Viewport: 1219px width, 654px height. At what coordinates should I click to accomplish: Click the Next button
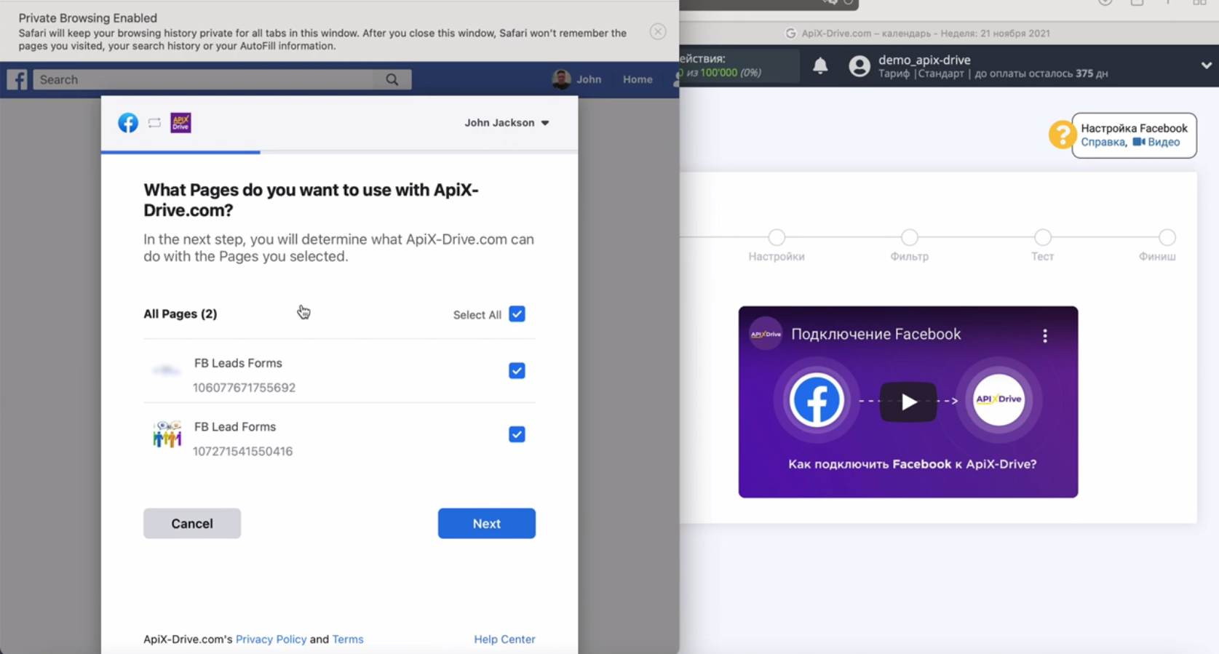487,524
